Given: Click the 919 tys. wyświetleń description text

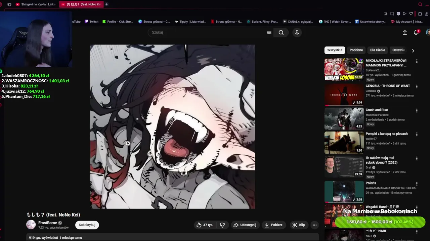Looking at the screenshot, I should 55,238.
